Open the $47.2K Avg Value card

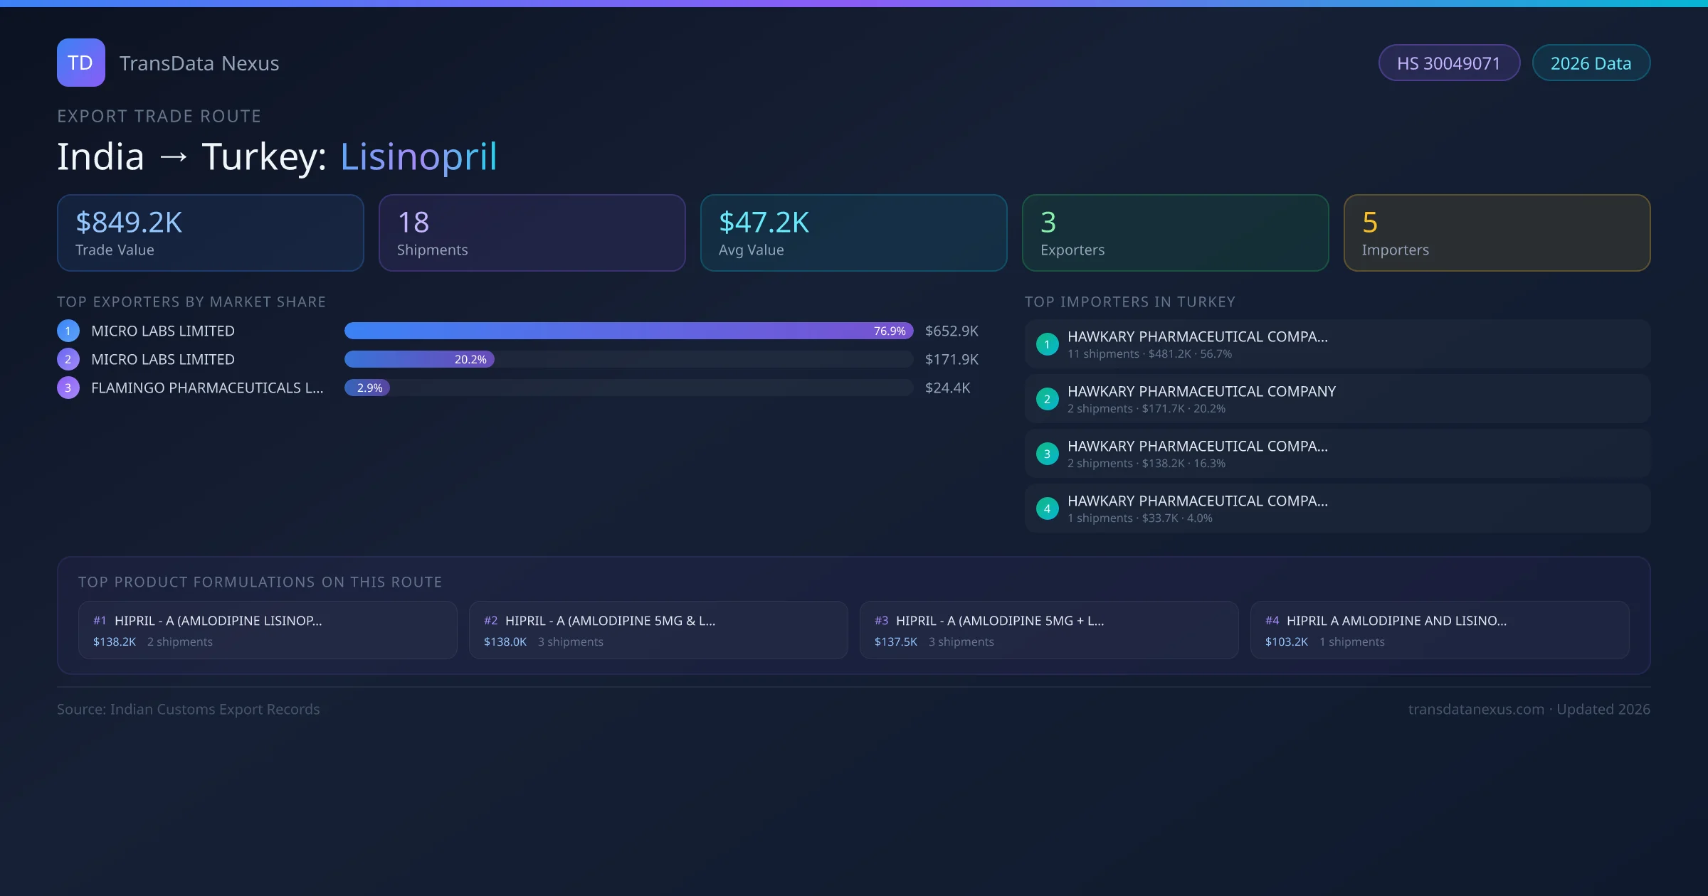tap(853, 233)
